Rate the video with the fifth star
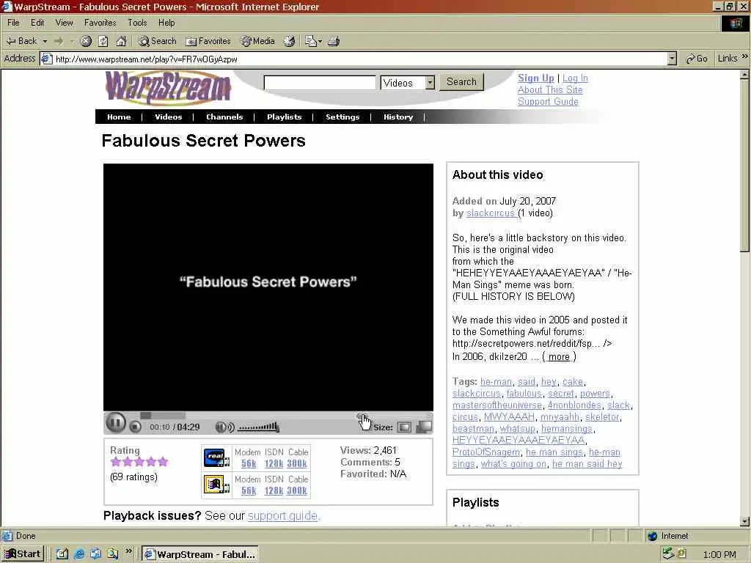This screenshot has height=563, width=751. pyautogui.click(x=164, y=462)
